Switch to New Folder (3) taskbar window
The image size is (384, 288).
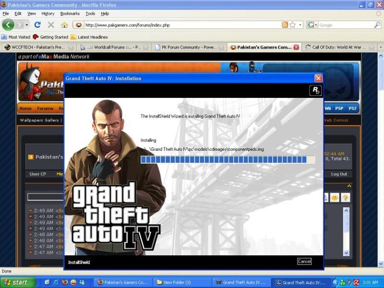click(182, 282)
